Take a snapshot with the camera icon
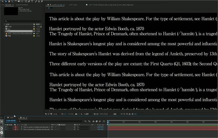Image resolution: width=218 pixels, height=138 pixels. pos(76,114)
